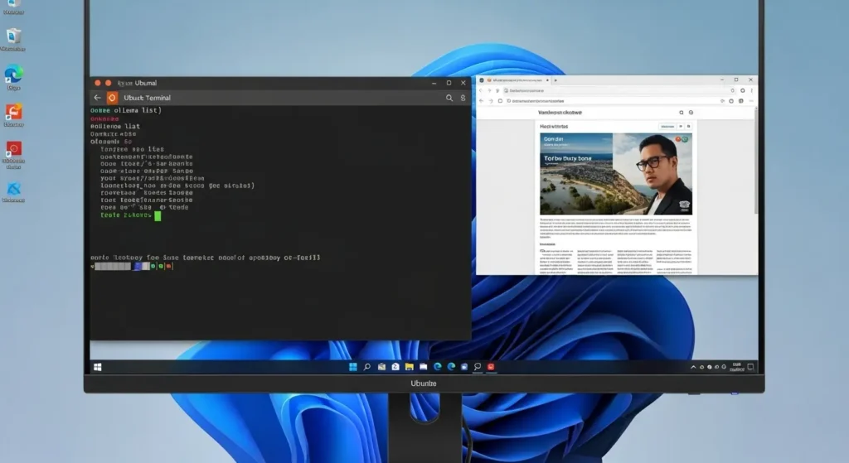Open the yellow File Explorer folder in taskbar
This screenshot has width=849, height=463.
410,367
